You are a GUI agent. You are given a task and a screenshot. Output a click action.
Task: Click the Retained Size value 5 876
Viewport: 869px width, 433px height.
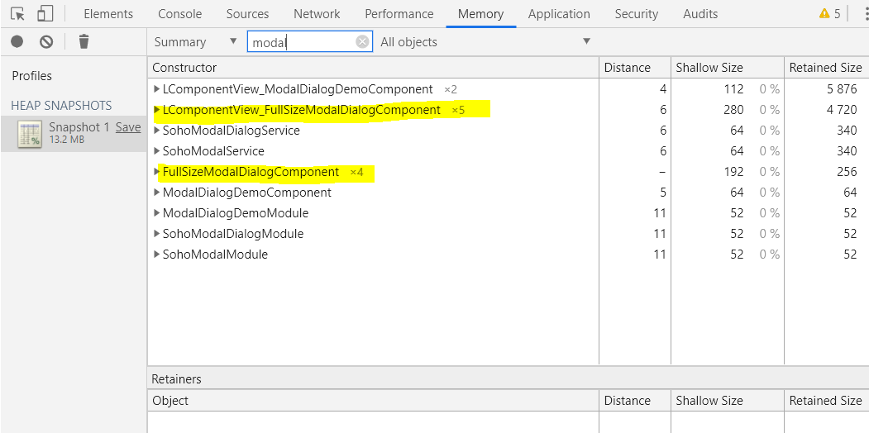(842, 89)
